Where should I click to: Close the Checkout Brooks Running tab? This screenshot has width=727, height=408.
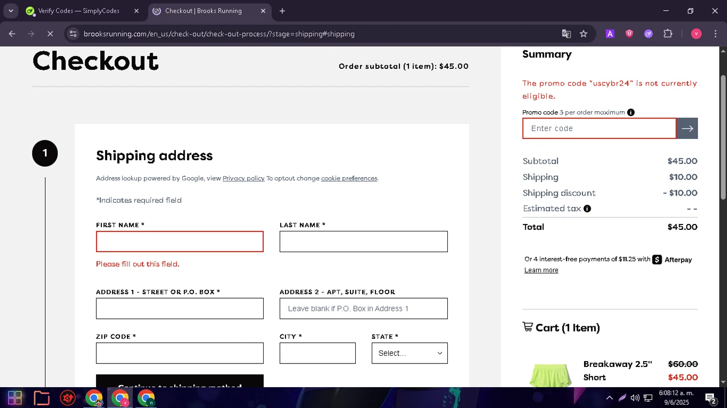[x=263, y=11]
